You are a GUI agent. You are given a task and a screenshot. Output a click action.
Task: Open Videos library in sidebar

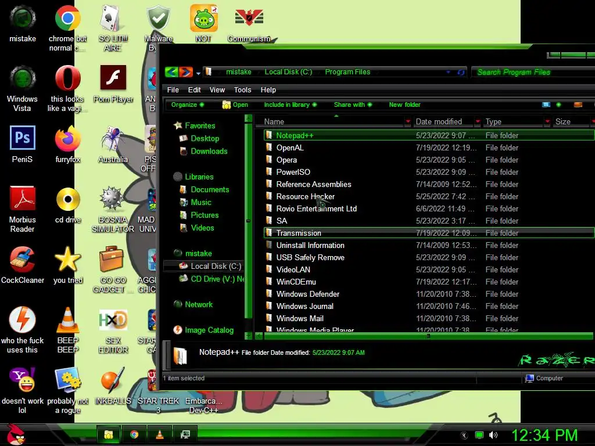click(202, 228)
